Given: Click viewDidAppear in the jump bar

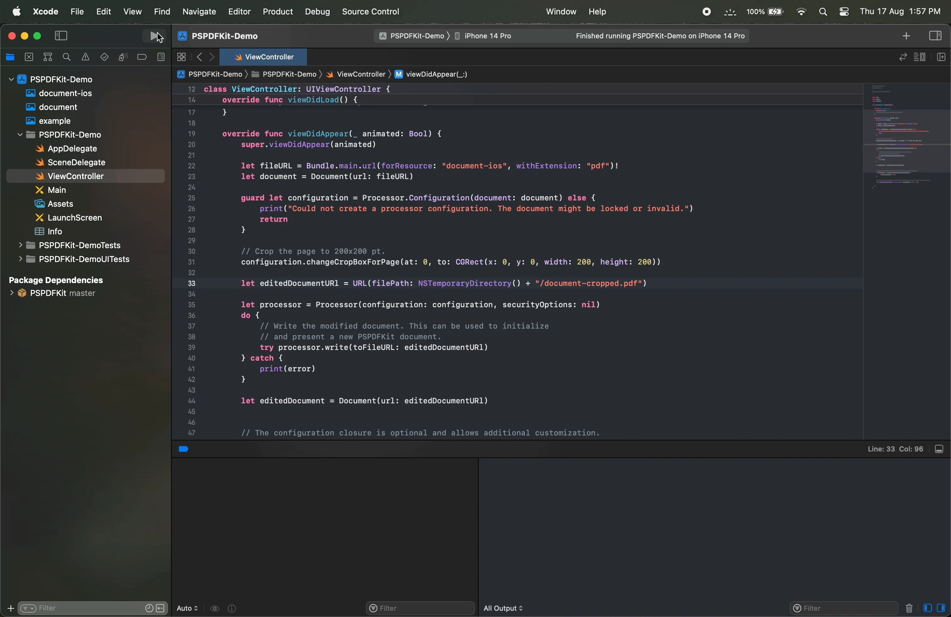Looking at the screenshot, I should 431,75.
